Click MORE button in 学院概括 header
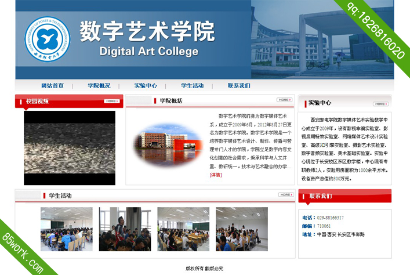Image resolution: width=410 pixels, height=275 pixels. pyautogui.click(x=285, y=100)
